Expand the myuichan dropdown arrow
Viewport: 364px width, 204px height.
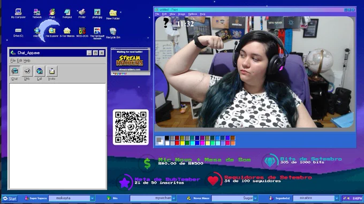174,198
